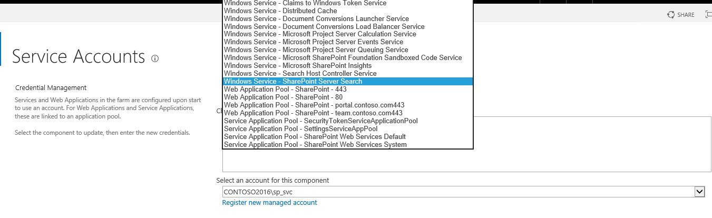Select Microsoft Project Server Queuing Service

pos(347,50)
